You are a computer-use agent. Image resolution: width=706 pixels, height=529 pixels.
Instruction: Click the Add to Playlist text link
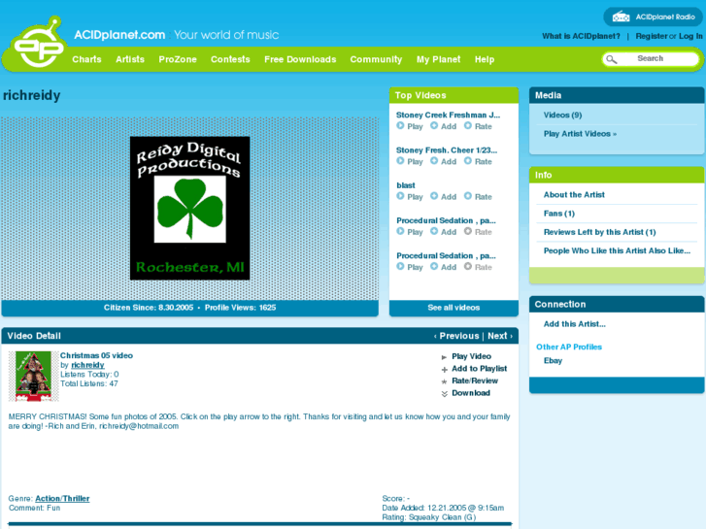pos(480,369)
